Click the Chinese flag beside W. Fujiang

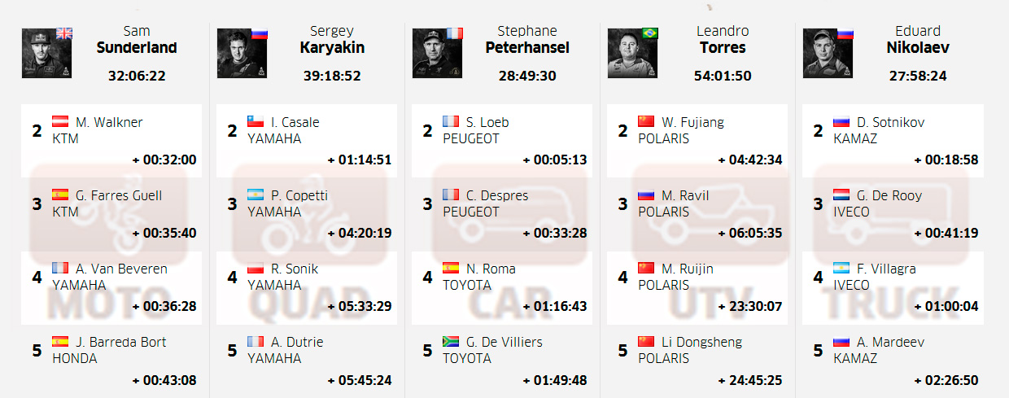pyautogui.click(x=647, y=121)
